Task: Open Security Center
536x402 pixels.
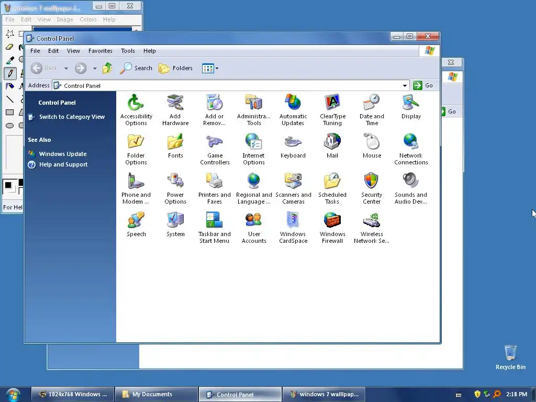Action: tap(372, 188)
